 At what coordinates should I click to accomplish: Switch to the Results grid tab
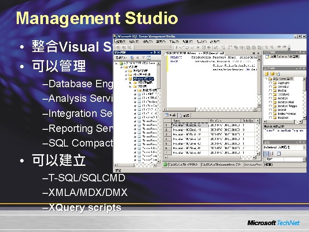click(x=171, y=115)
